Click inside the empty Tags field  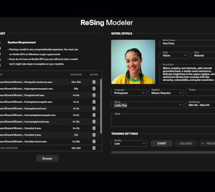point(163,120)
